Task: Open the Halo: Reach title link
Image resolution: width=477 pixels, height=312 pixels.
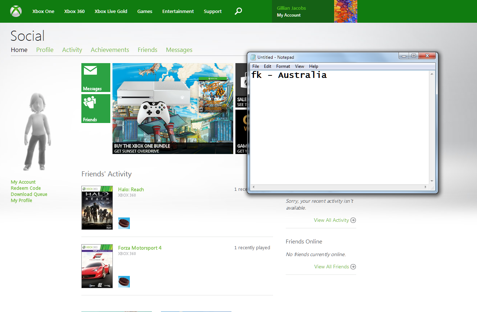Action: tap(131, 189)
